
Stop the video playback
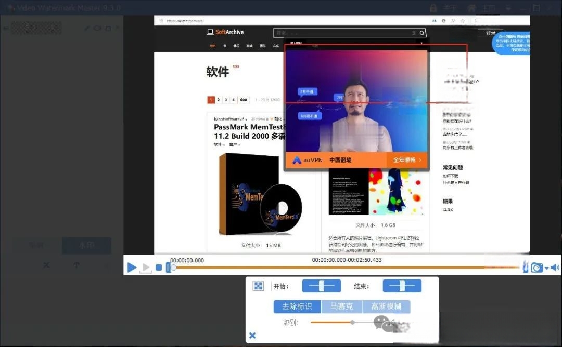[x=159, y=267]
